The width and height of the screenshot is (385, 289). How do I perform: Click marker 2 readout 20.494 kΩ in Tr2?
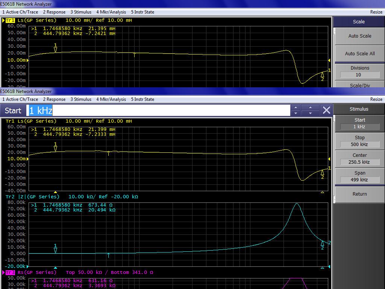click(102, 210)
